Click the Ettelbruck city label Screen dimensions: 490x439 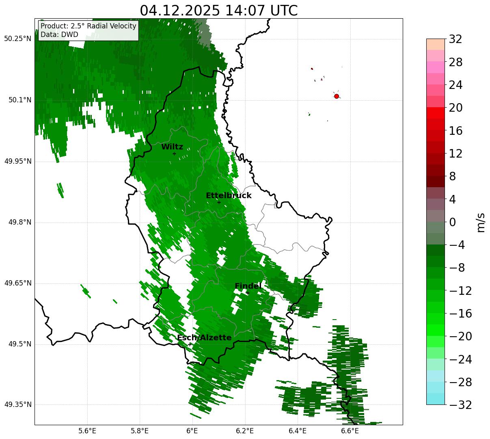point(229,196)
